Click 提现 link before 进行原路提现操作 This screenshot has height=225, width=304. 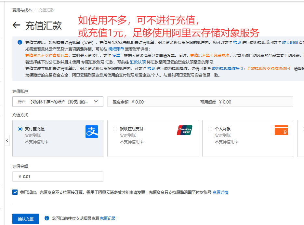tap(151, 68)
